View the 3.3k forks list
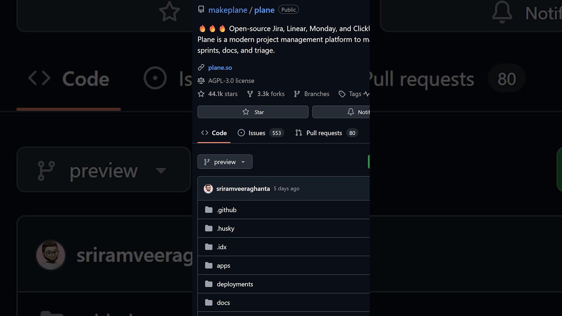The height and width of the screenshot is (316, 562). pos(271,94)
